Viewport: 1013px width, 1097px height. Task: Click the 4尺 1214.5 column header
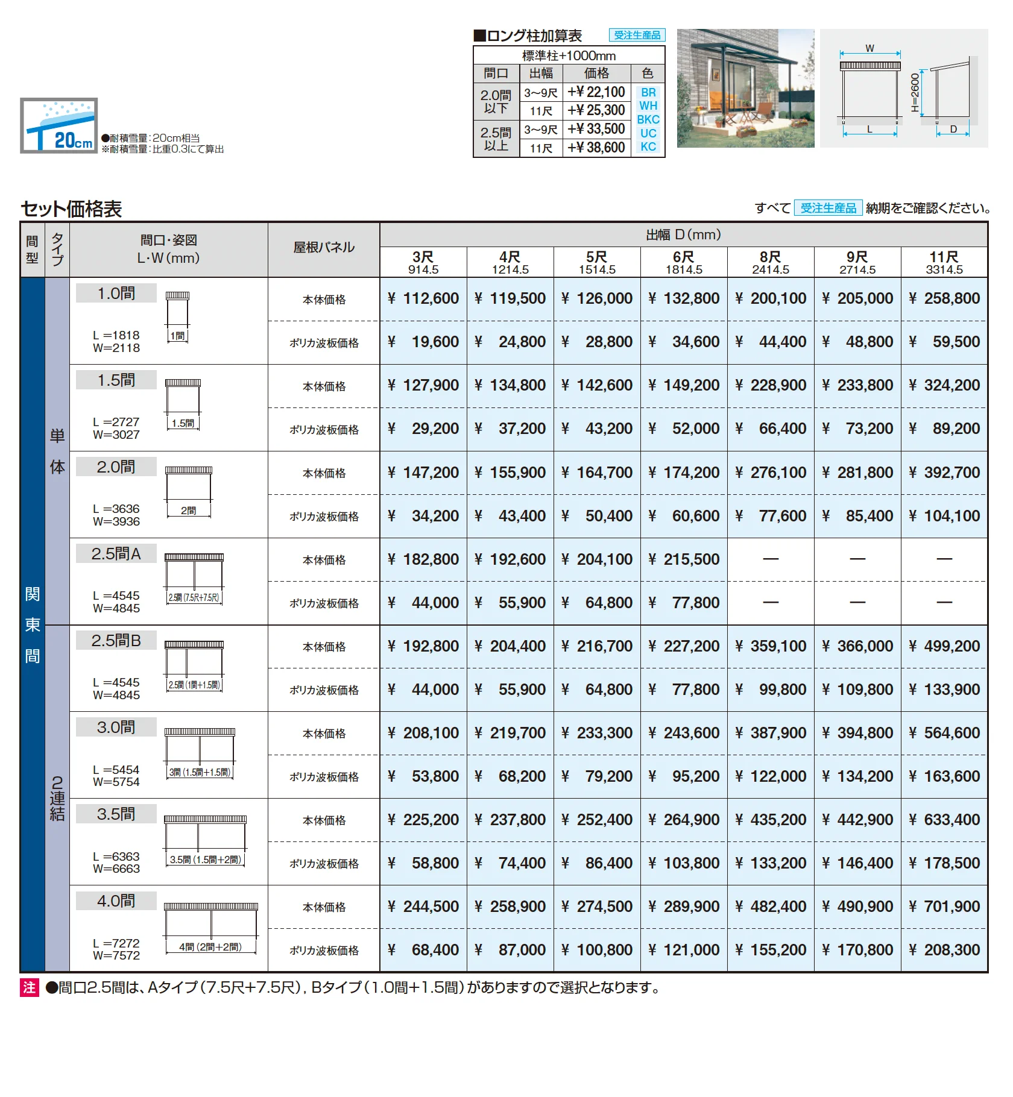(510, 263)
